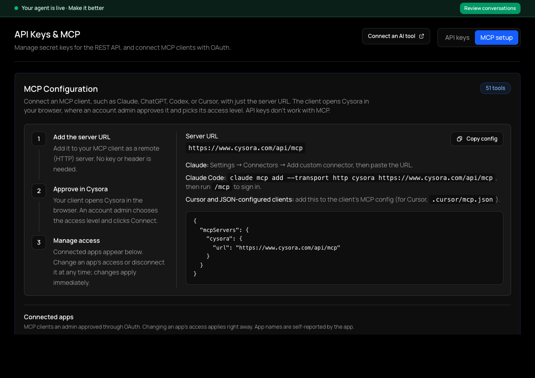Click the copy icon in Copy config
The image size is (535, 378).
coord(460,139)
